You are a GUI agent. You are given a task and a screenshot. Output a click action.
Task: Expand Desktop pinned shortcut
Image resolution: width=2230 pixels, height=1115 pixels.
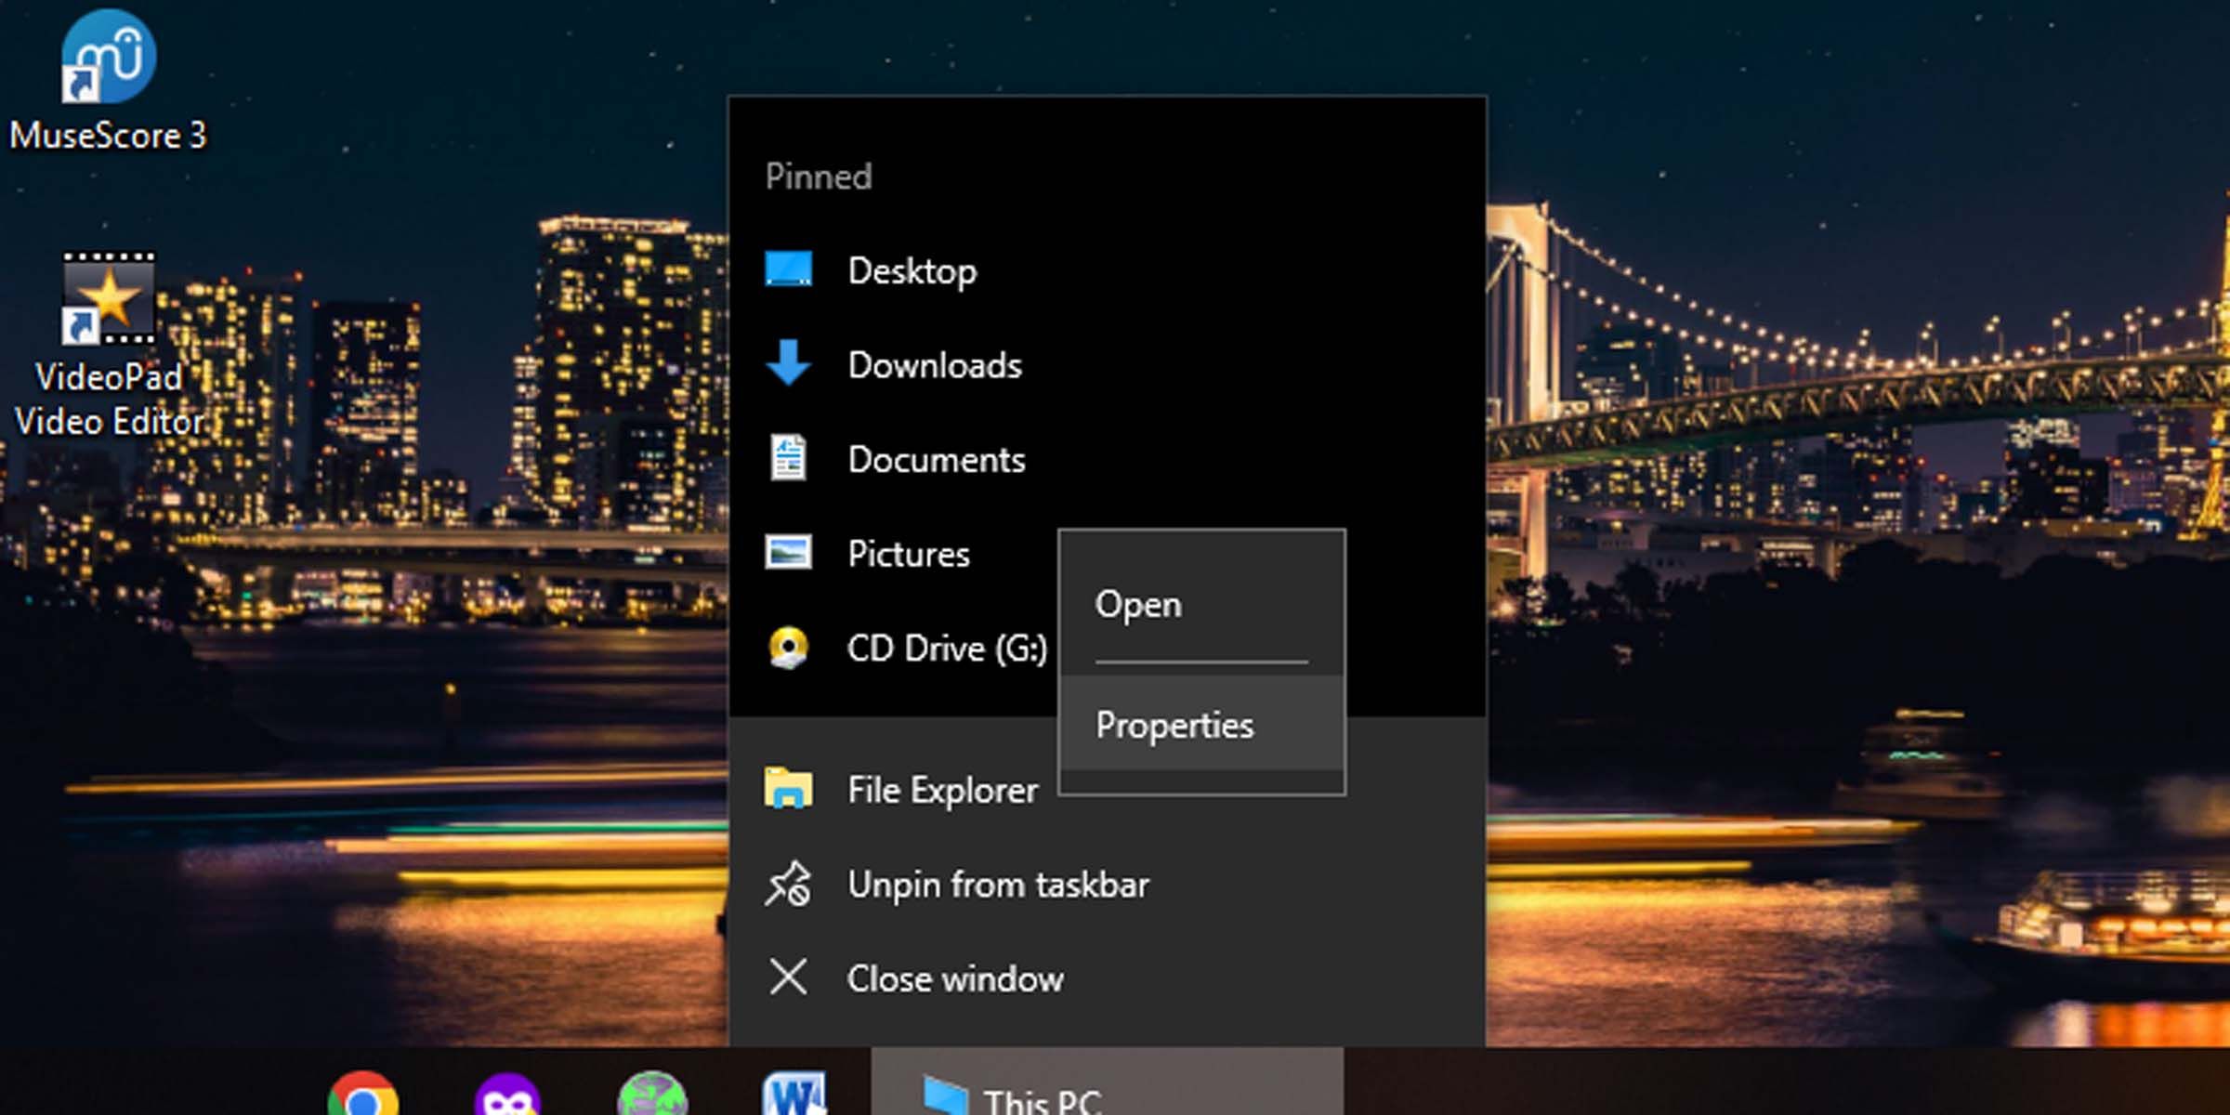click(909, 270)
